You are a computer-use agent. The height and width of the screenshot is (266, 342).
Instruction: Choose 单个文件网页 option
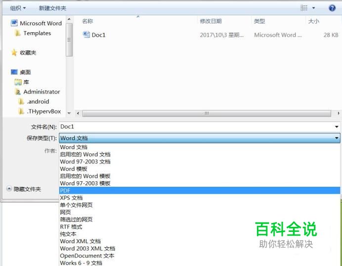[200, 205]
